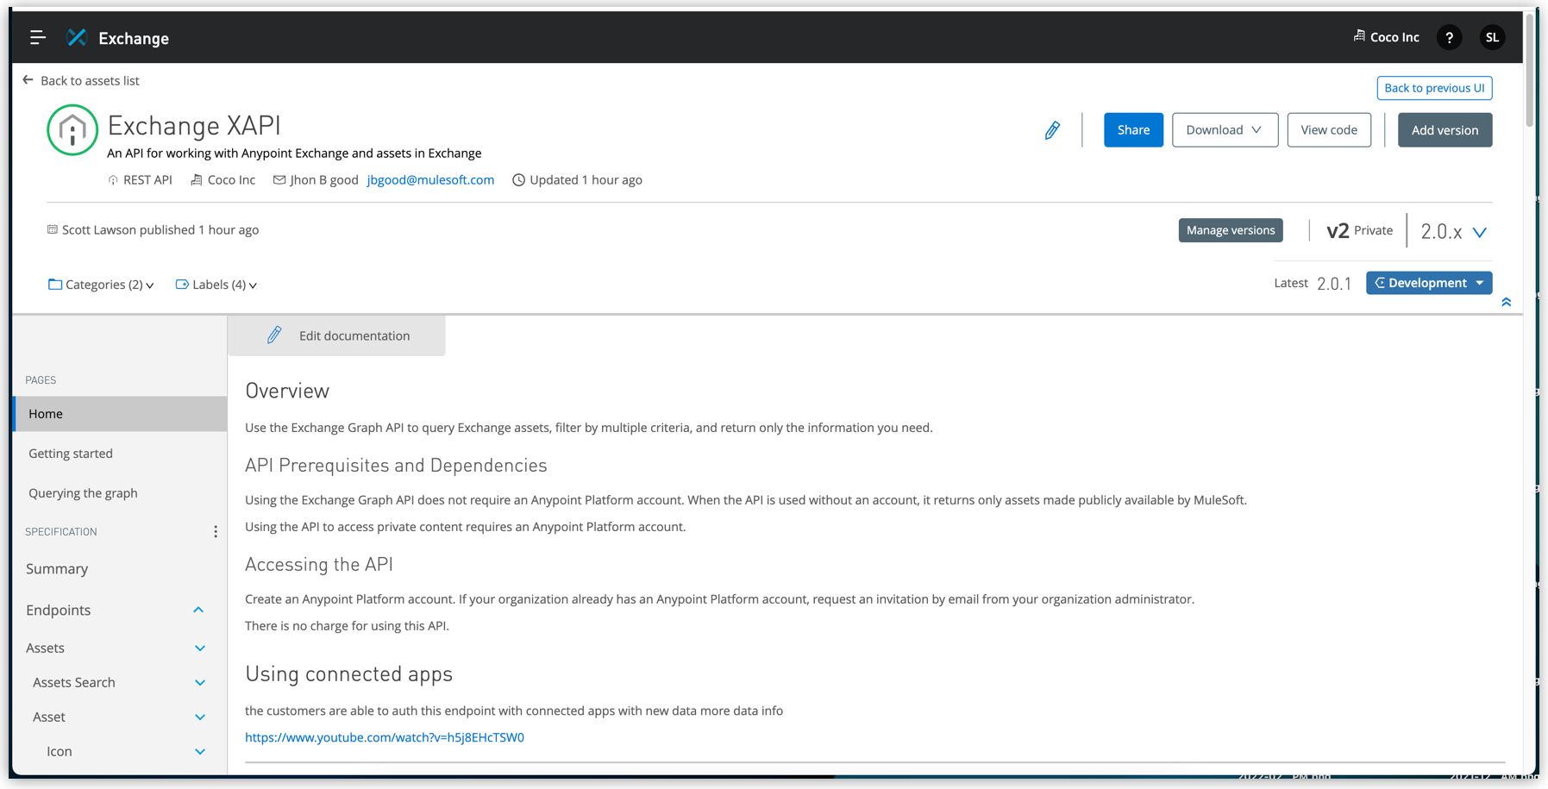The height and width of the screenshot is (789, 1548).
Task: Open the hamburger navigation menu
Action: [x=37, y=37]
